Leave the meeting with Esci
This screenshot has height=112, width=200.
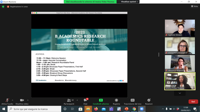tap(193, 101)
